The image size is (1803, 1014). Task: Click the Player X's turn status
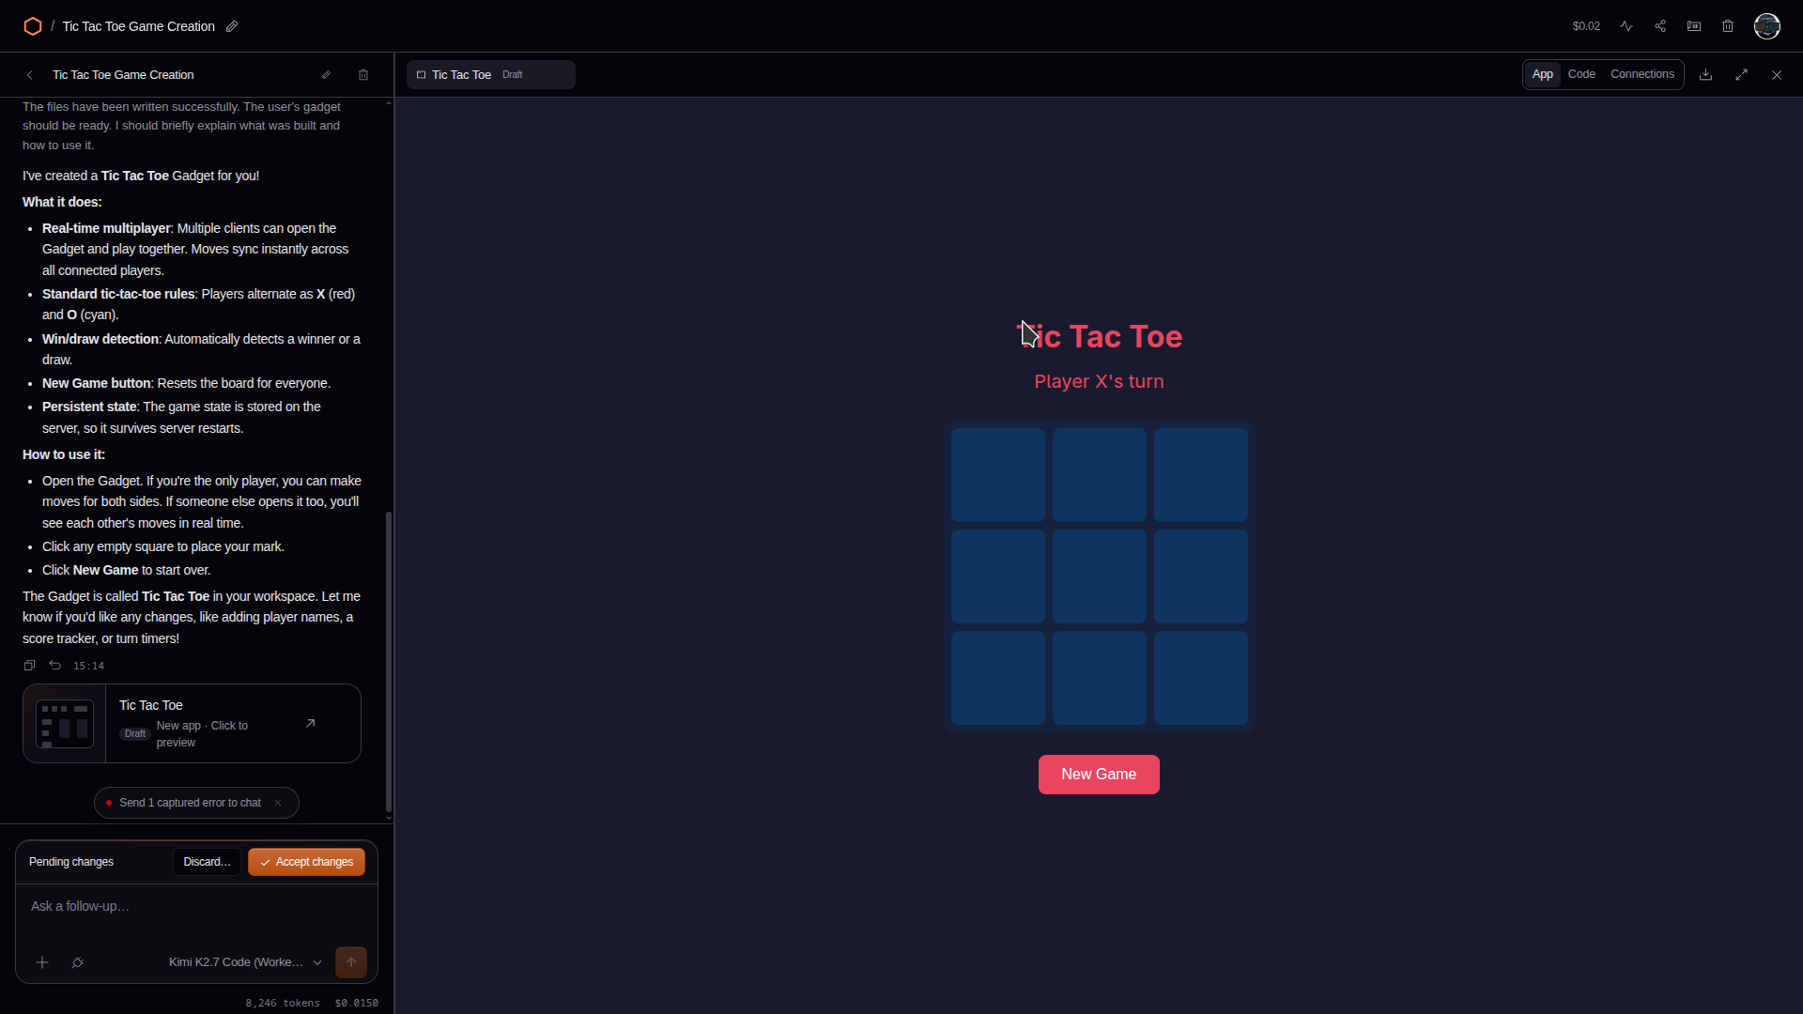(1099, 381)
